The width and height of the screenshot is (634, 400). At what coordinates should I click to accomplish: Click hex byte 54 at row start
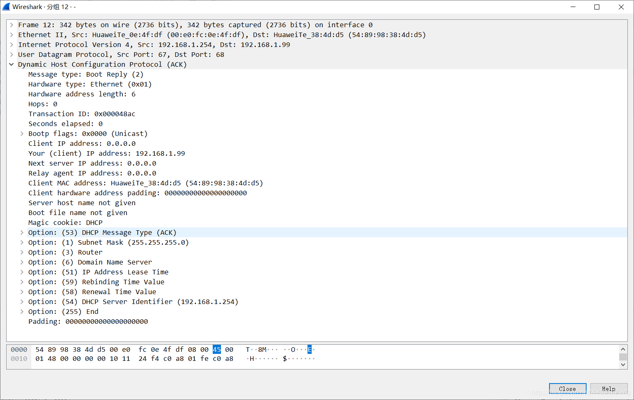(x=40, y=349)
